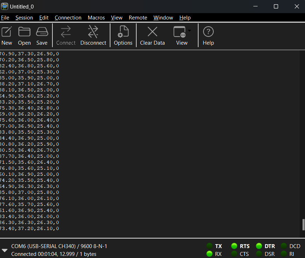
Task: Click the CoolTerm app icon in title bar
Action: point(5,6)
